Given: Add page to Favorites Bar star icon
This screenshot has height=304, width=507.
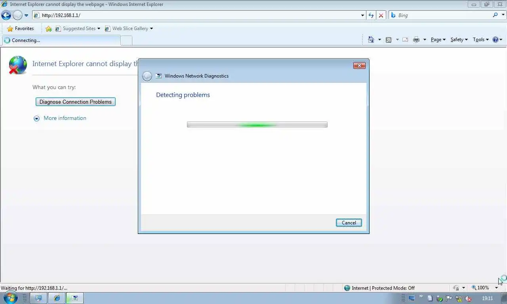Looking at the screenshot, I should pyautogui.click(x=49, y=28).
